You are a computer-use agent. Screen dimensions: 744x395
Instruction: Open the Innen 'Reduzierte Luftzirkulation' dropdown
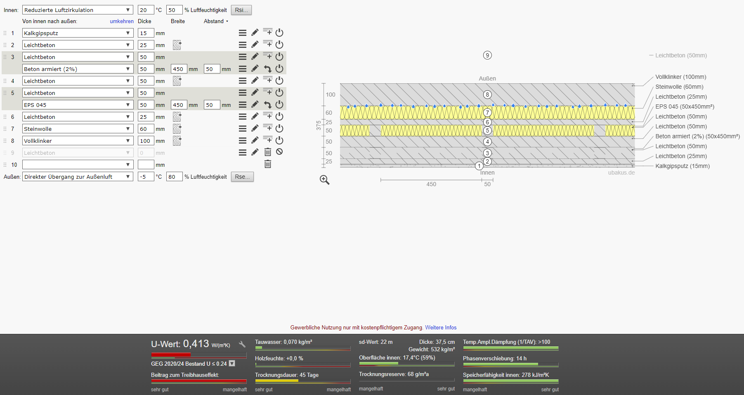78,10
